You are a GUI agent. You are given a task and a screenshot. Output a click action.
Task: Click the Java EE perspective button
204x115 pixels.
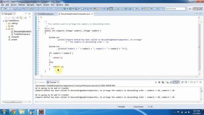tap(198, 9)
